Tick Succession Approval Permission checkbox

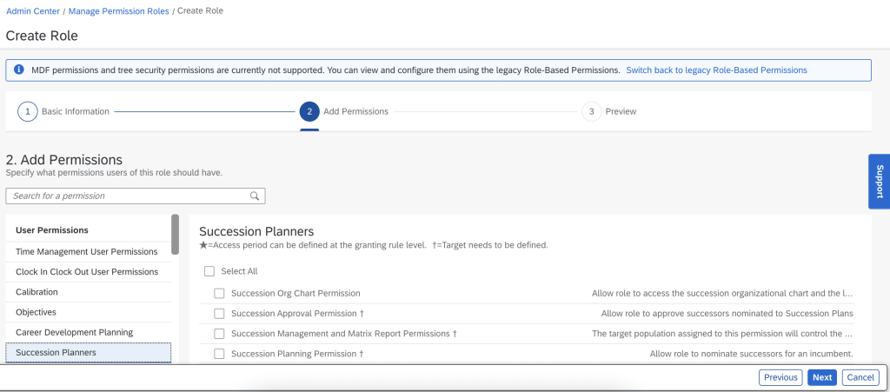click(220, 314)
